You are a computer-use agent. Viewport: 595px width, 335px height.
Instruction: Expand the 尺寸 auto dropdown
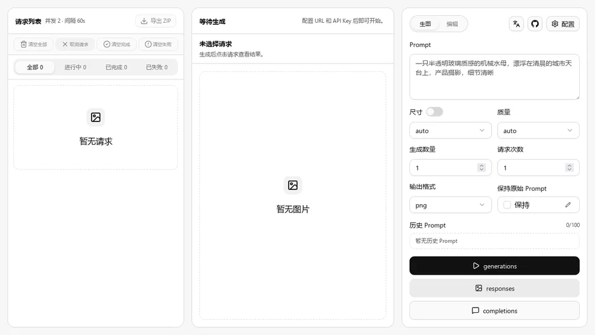tap(451, 130)
